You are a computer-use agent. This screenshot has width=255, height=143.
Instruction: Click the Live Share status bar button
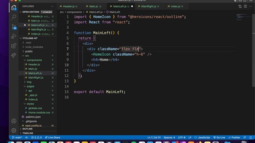click(x=53, y=137)
